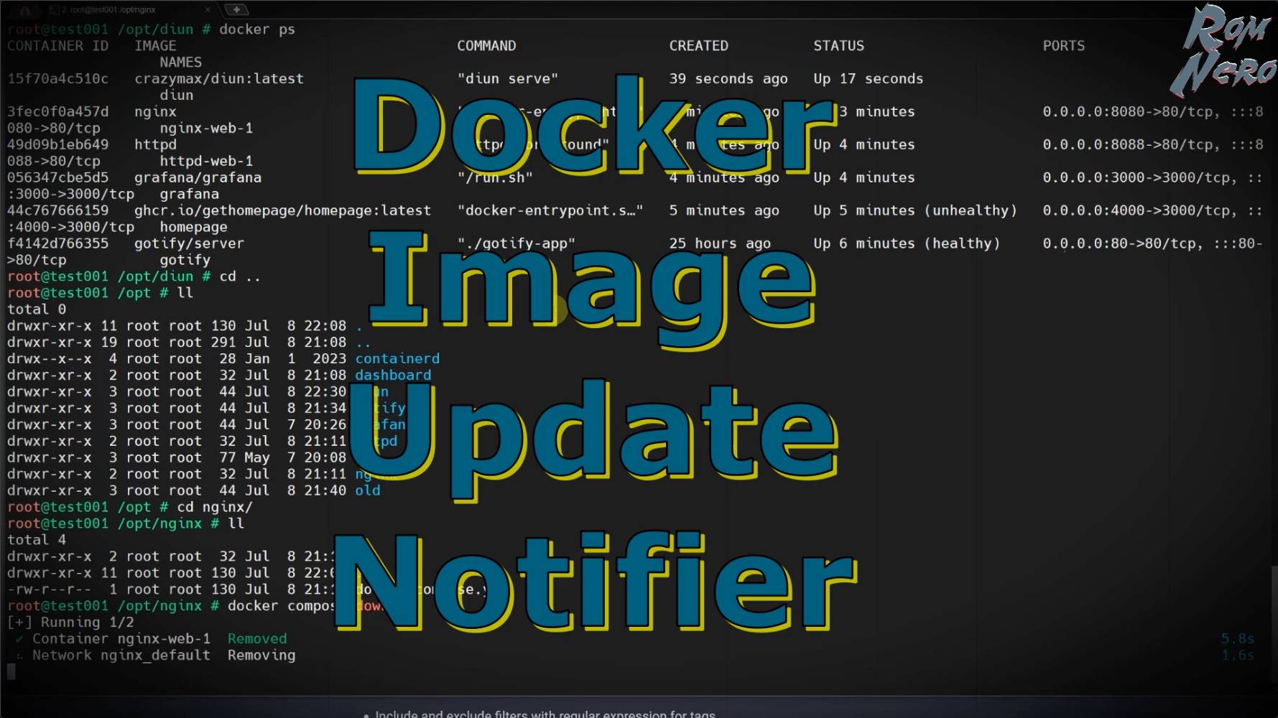Click container ID 15f70a4c510c
Viewport: 1278px width, 718px height.
point(57,79)
